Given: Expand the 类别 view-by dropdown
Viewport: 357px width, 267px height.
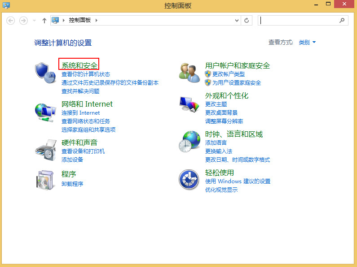Looking at the screenshot, I should click(x=308, y=43).
